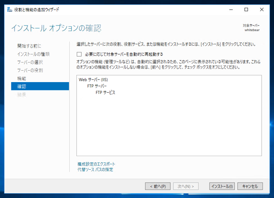Screen dimensions: 274x198
Task: Select Web サーバー (IIS) entry in list
Action: pyautogui.click(x=93, y=80)
